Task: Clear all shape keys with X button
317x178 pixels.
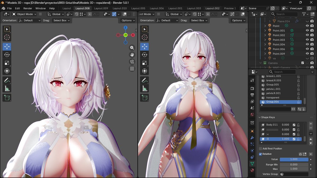Action: (311, 154)
